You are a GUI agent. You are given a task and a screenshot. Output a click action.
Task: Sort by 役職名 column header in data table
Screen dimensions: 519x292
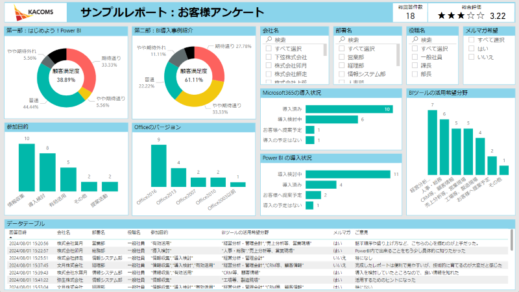pyautogui.click(x=134, y=233)
